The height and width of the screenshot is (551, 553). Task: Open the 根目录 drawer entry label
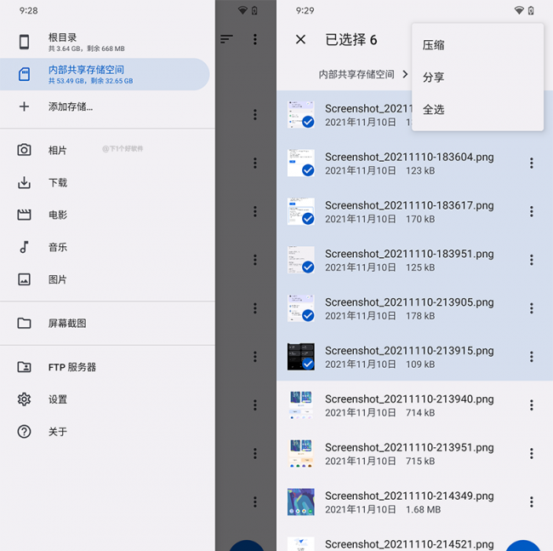pyautogui.click(x=62, y=37)
